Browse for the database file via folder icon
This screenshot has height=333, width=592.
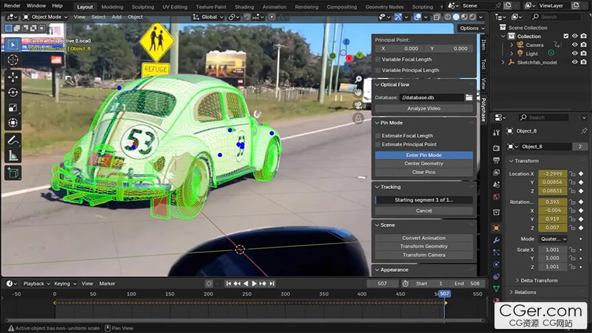click(469, 98)
